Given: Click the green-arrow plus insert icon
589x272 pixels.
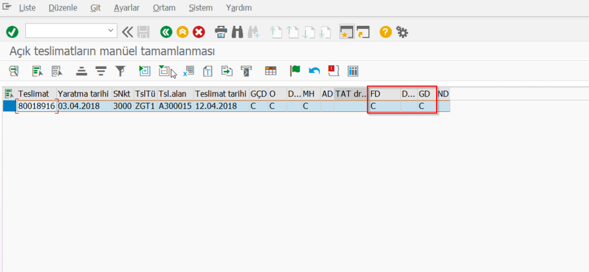Looking at the screenshot, I should 144,71.
